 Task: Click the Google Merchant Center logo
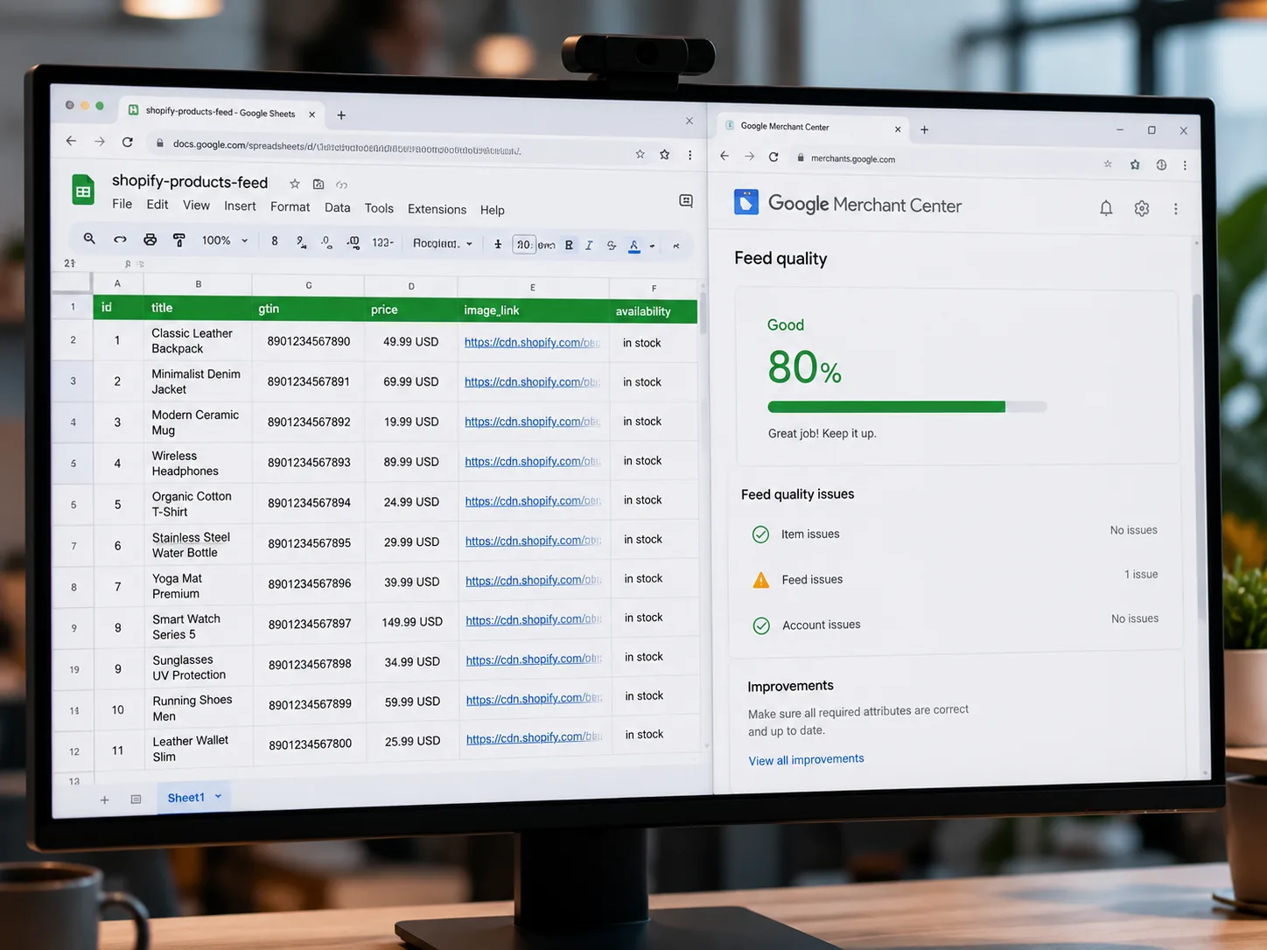[745, 202]
